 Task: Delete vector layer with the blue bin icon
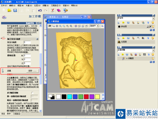(148, 23)
